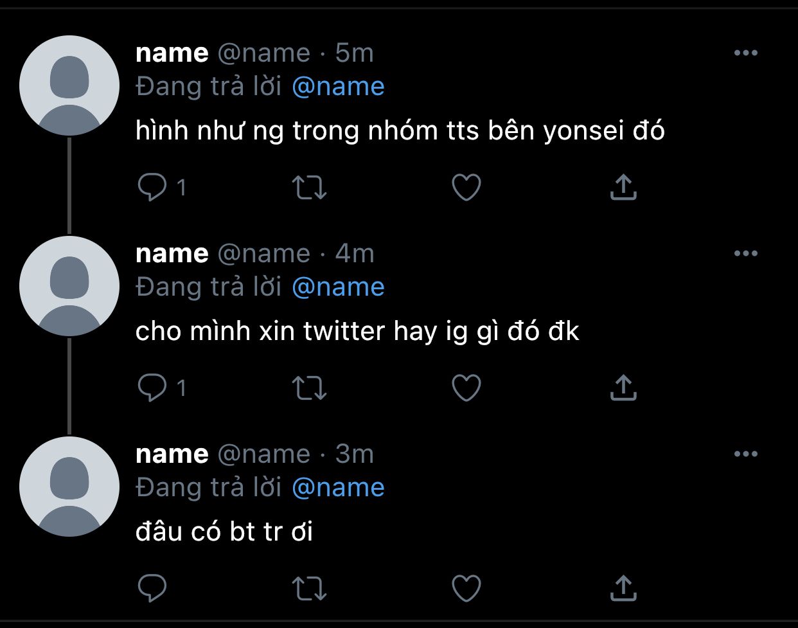Open avatar of the 4m tweet author
This screenshot has height=628, width=798.
coord(69,286)
